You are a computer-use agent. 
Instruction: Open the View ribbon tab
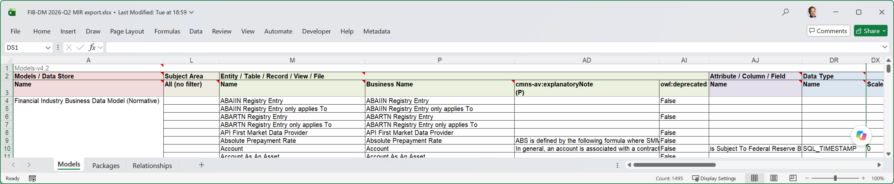[x=248, y=31]
